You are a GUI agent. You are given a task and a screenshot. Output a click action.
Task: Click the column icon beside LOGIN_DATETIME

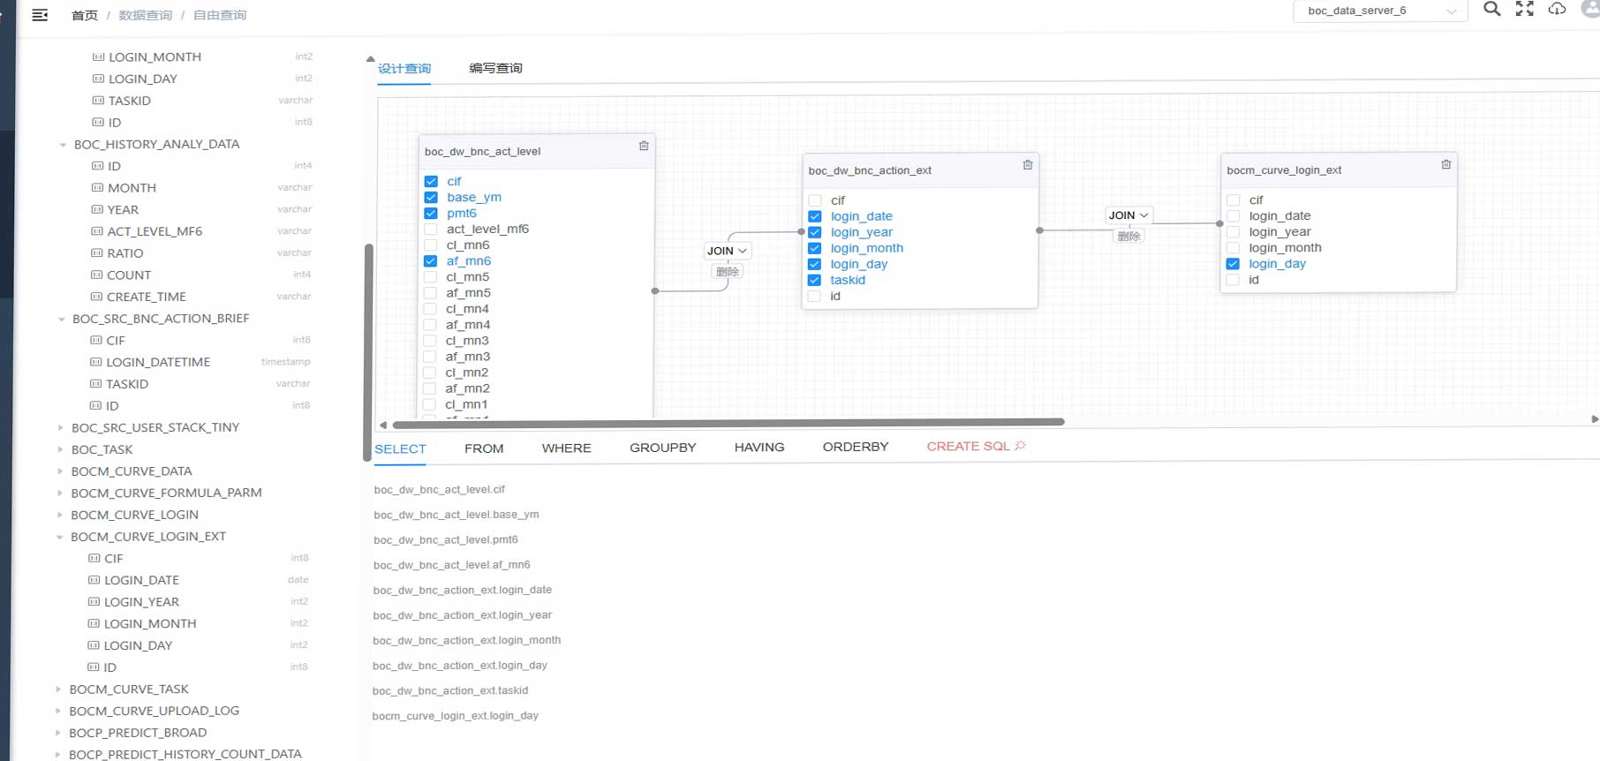[96, 362]
